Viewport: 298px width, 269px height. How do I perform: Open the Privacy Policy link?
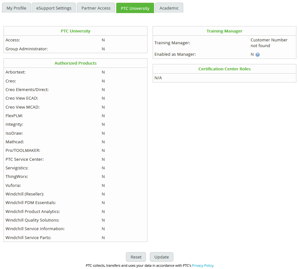[202, 265]
